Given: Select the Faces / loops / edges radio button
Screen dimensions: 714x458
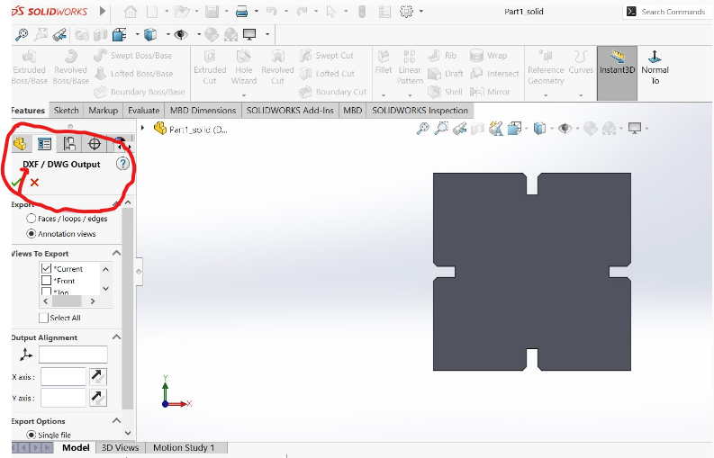Looking at the screenshot, I should [x=31, y=219].
